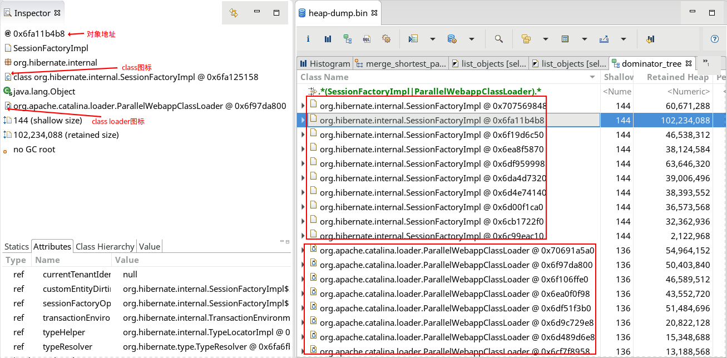Open the heap dump Overview info icon
Viewport: 727px width, 358px height.
point(308,39)
